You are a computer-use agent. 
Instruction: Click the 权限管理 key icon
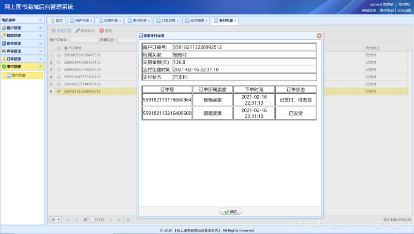coord(4,35)
